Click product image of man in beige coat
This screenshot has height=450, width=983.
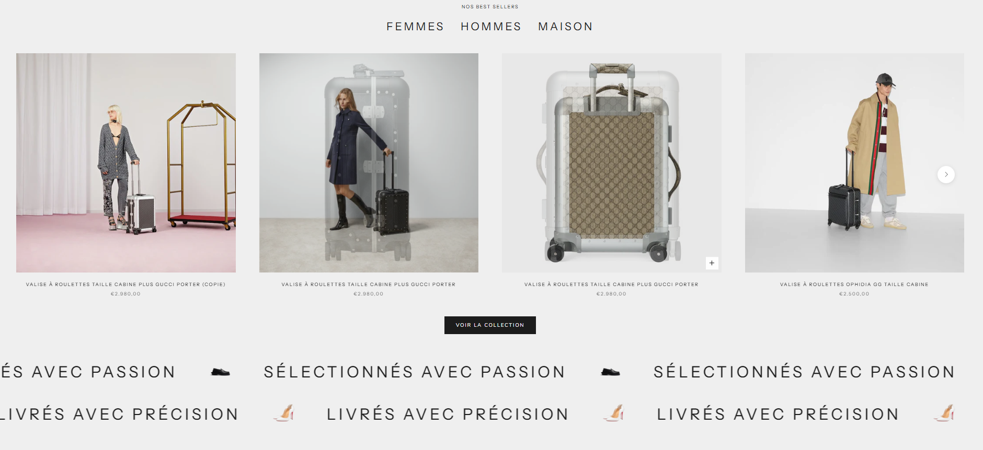pyautogui.click(x=854, y=163)
